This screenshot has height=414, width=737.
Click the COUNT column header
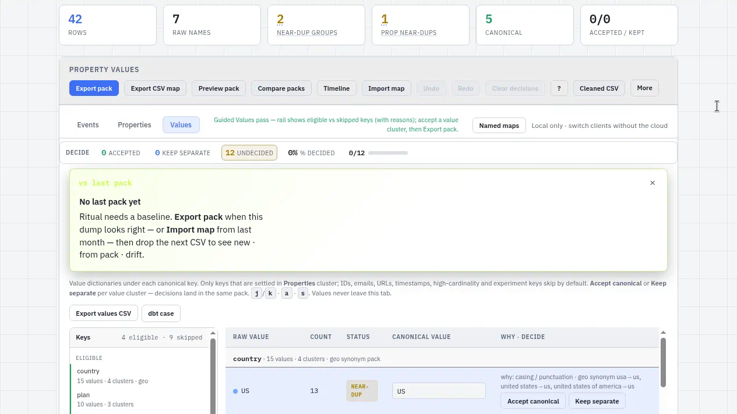[x=321, y=337]
